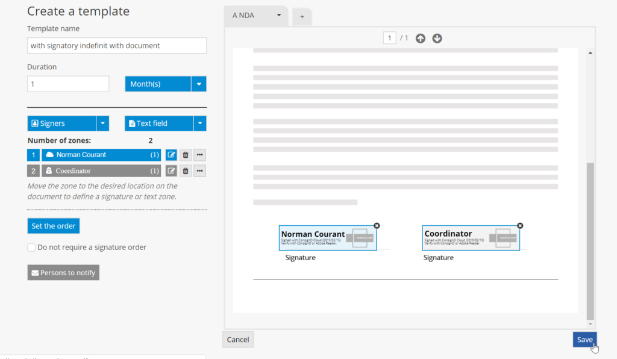This screenshot has width=617, height=359.
Task: Delete the Coordinator signer row
Action: [186, 171]
